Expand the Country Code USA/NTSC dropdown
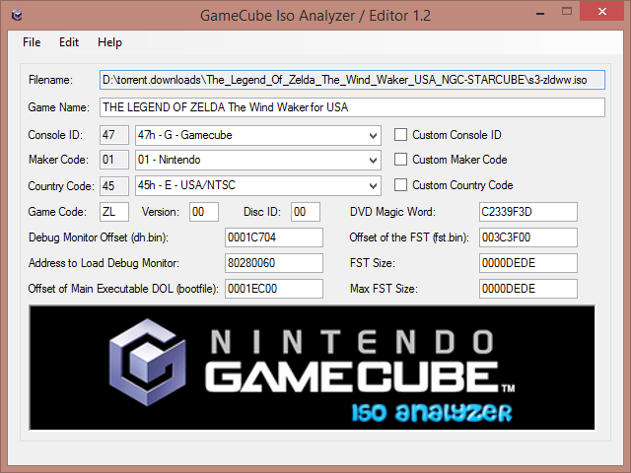Viewport: 631px width, 473px height. (x=258, y=185)
